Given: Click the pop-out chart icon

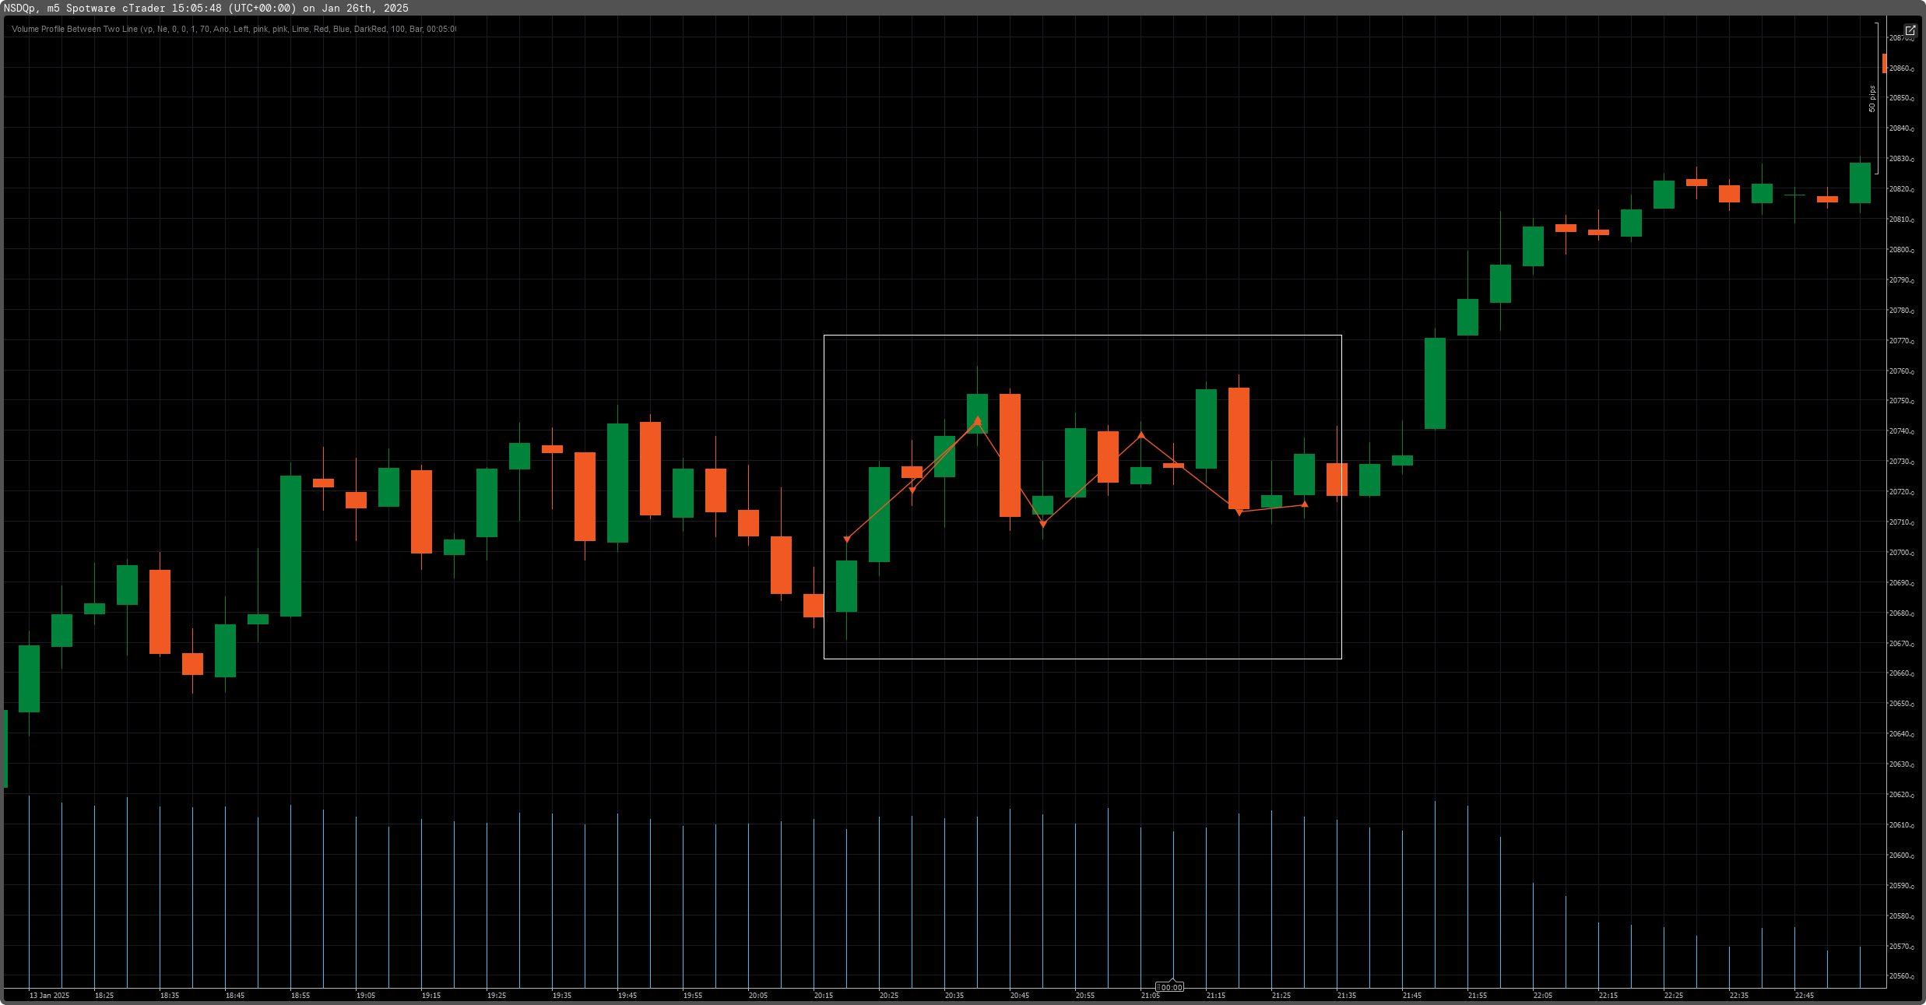Looking at the screenshot, I should 1910,30.
